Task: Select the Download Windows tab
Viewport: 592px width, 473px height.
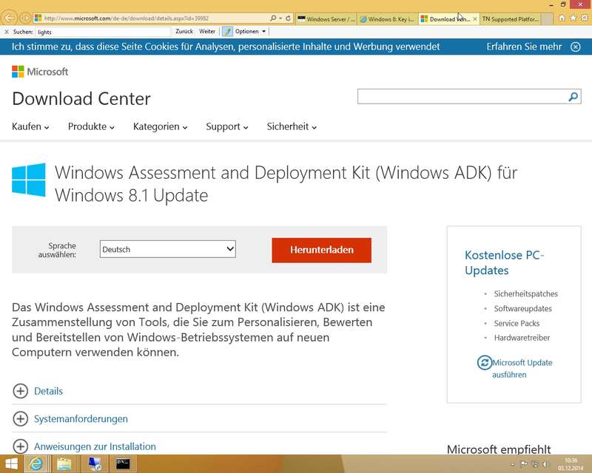Action: click(x=446, y=19)
